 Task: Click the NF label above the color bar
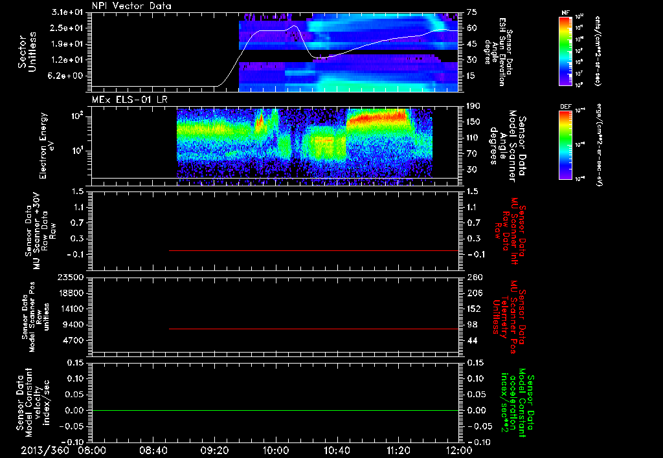(565, 13)
